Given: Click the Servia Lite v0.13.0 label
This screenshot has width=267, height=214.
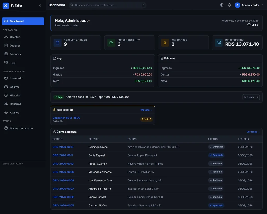Looking at the screenshot, I should (x=13, y=164).
